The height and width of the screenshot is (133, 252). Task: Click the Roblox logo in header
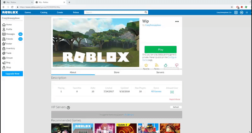pyautogui.click(x=10, y=12)
